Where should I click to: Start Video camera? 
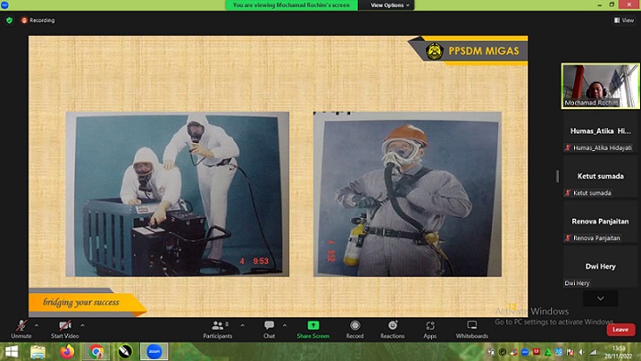[64, 330]
